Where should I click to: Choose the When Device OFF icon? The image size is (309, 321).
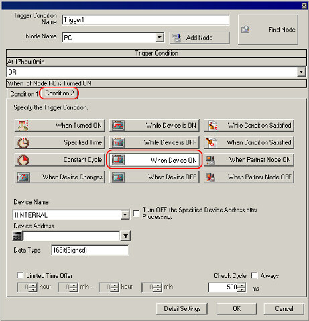coord(118,177)
